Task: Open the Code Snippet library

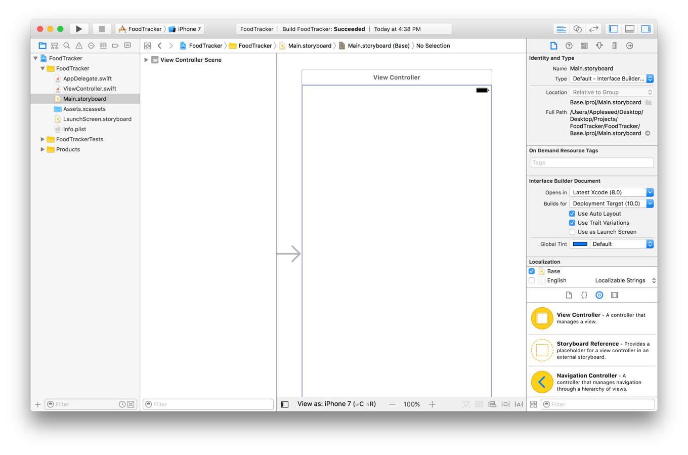Action: (x=584, y=295)
